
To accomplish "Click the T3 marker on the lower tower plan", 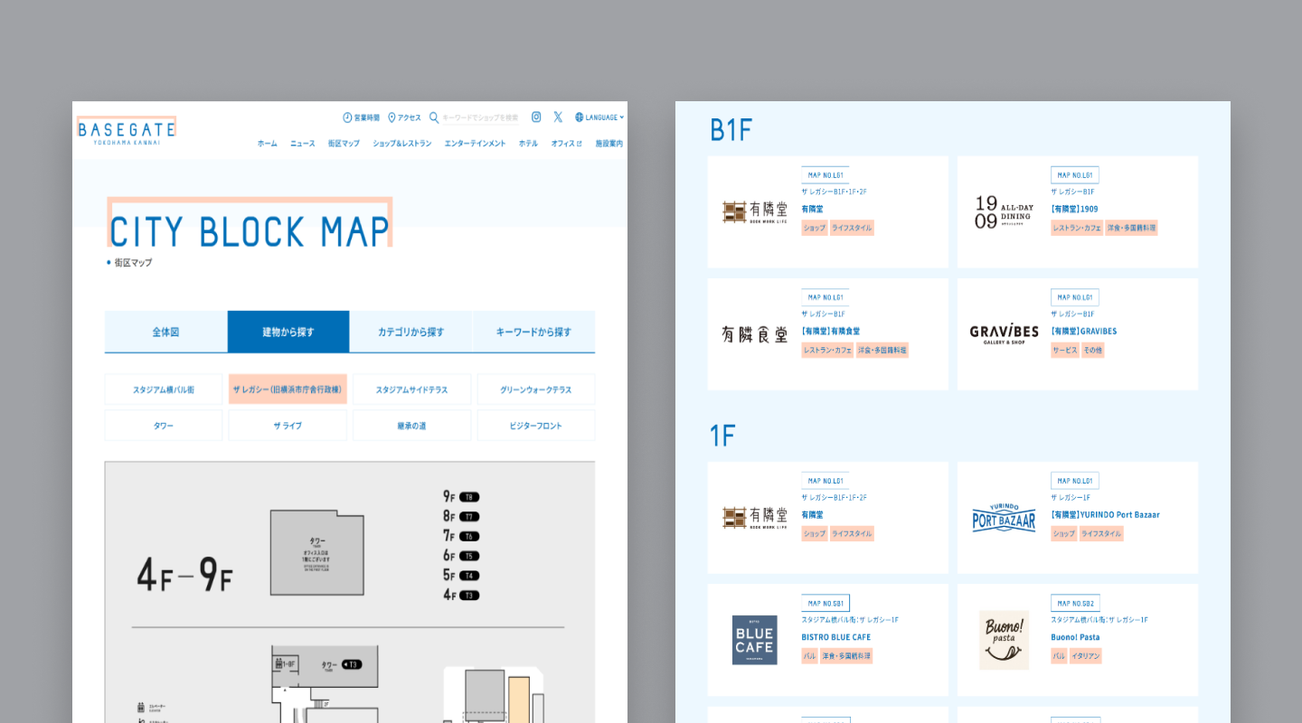I will 351,664.
